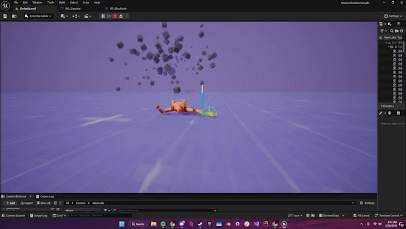The image size is (406, 229).
Task: Toggle visibility eye in Outliner header
Action: [381, 38]
